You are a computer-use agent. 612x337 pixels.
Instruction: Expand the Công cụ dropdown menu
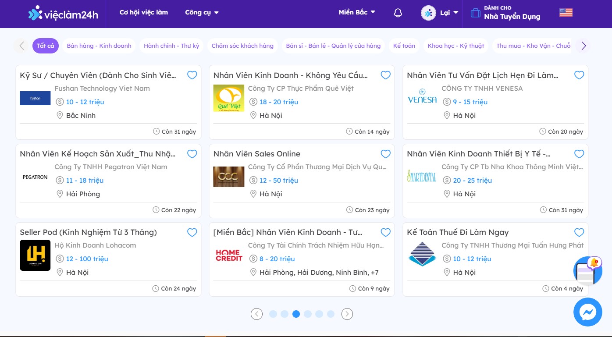click(202, 12)
